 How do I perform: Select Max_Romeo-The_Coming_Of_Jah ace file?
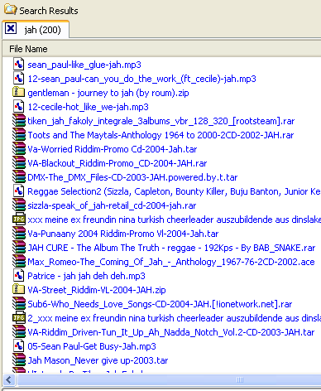(x=171, y=262)
